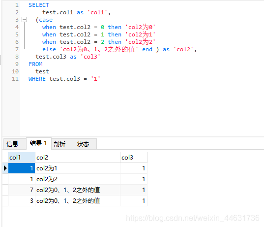264x227 pixels.
Task: Select the col1 cell with value 7
Action: [22, 190]
